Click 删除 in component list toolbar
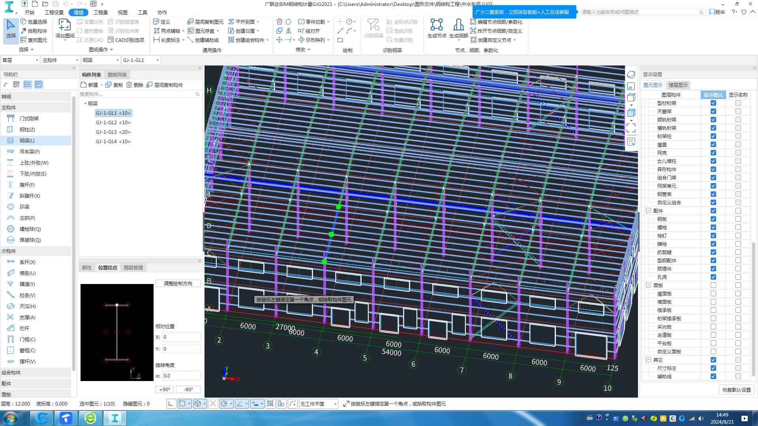This screenshot has width=758, height=426. coord(135,85)
